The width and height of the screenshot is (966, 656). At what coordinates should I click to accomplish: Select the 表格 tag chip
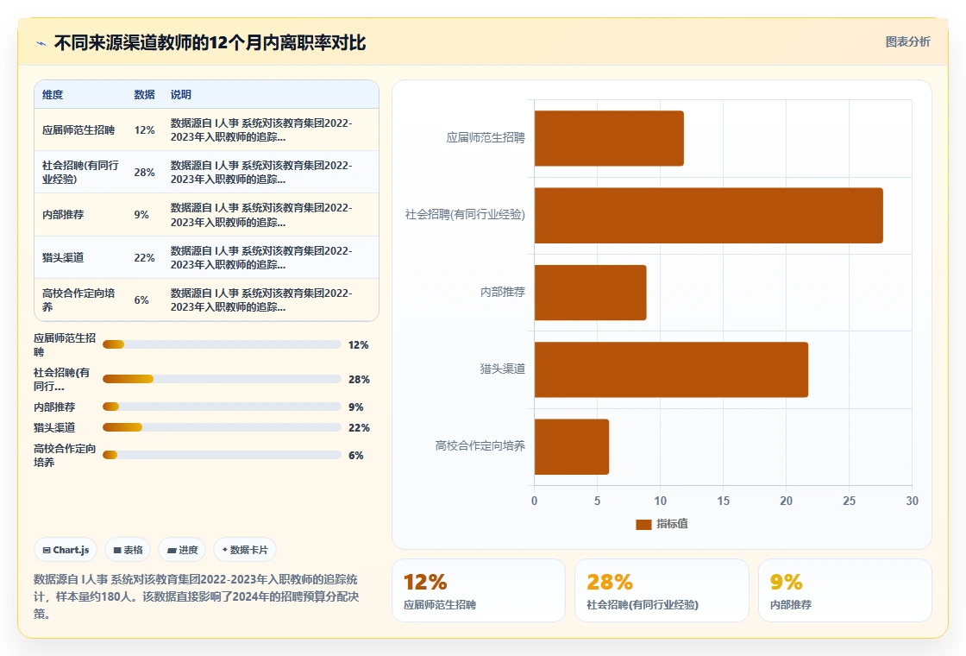(x=128, y=550)
